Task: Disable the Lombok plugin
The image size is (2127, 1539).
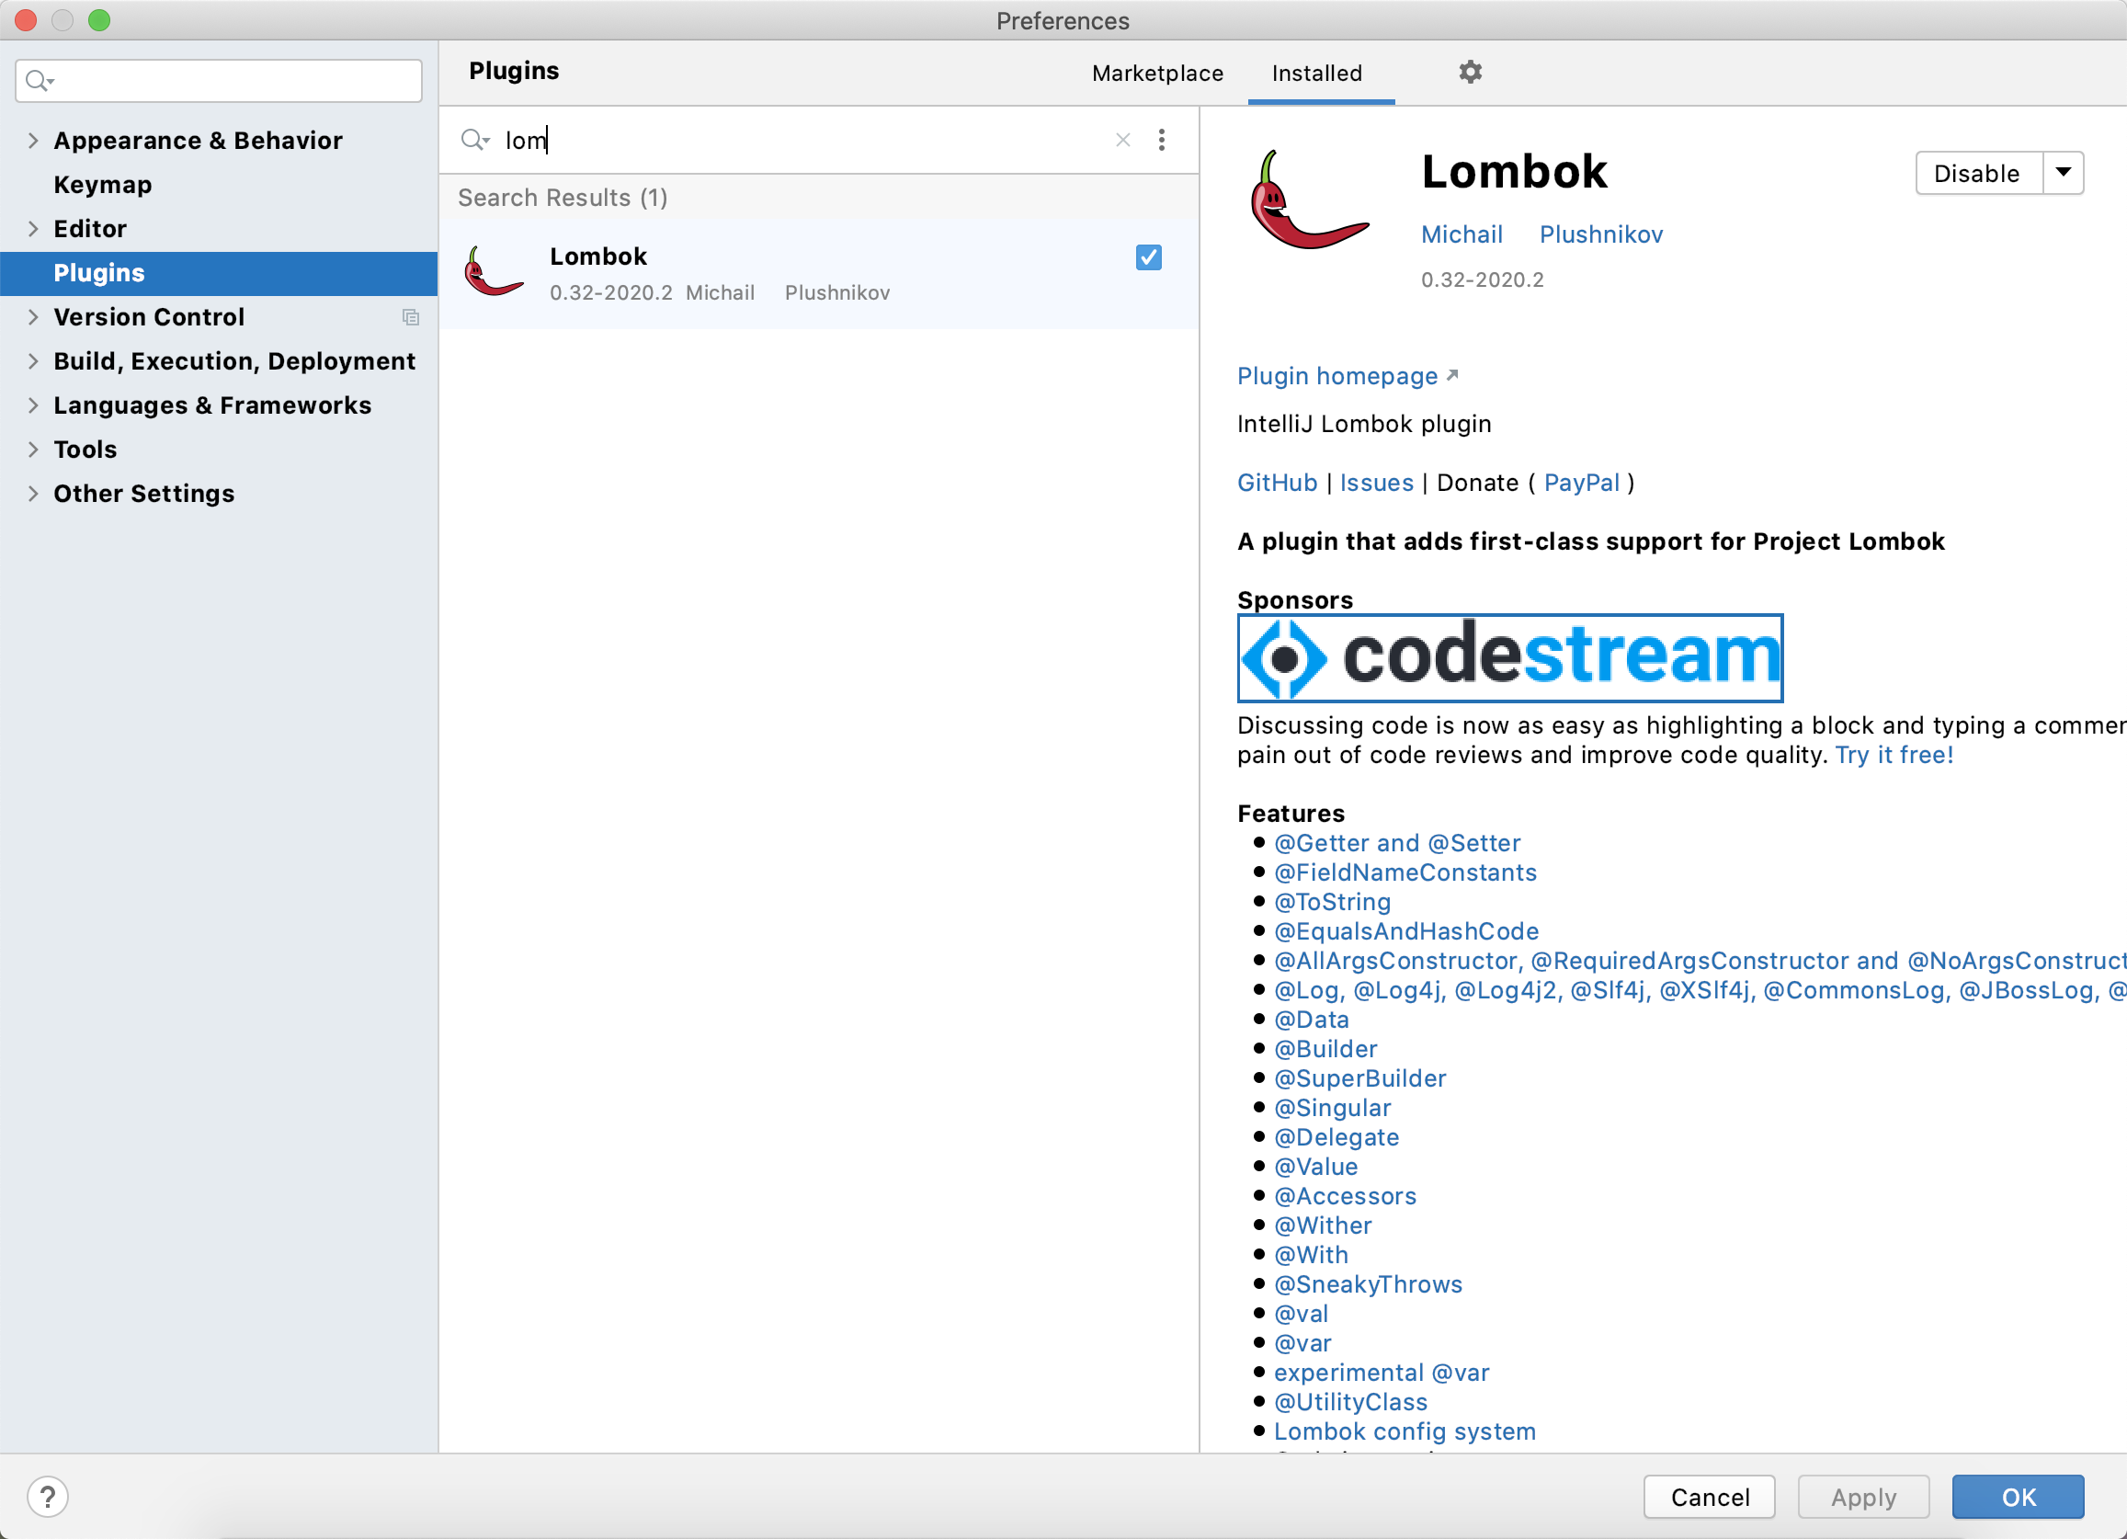Action: click(1976, 173)
